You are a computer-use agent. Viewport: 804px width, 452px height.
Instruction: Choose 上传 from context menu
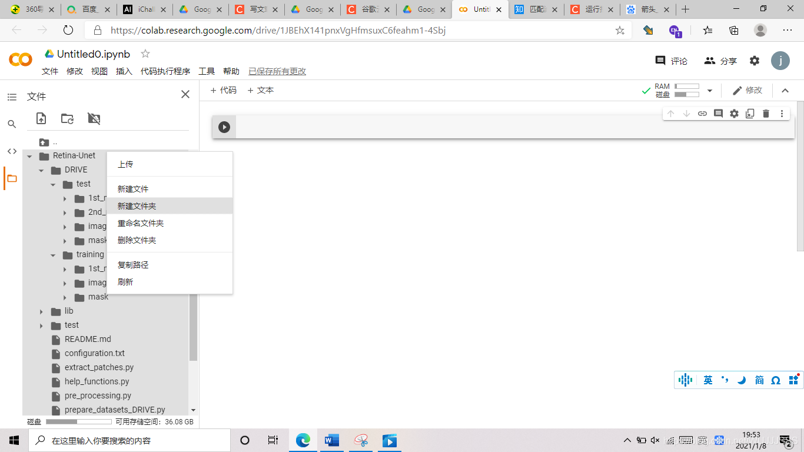170,164
